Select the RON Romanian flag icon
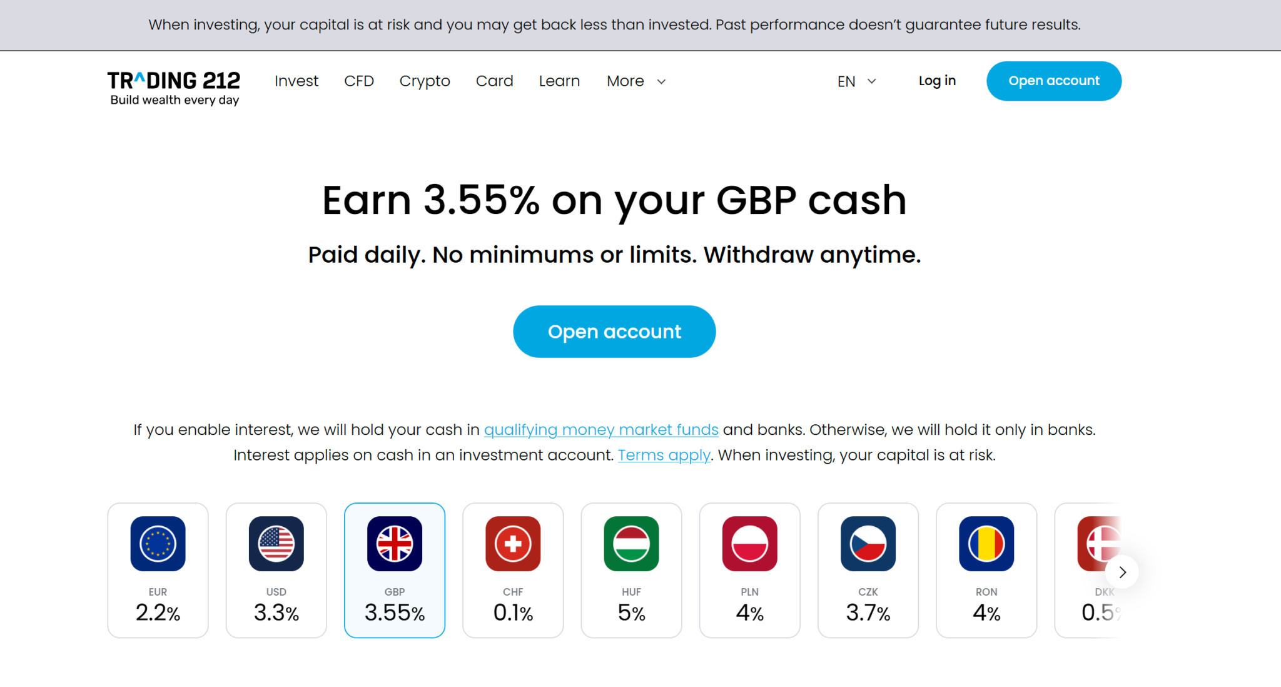 [x=986, y=543]
